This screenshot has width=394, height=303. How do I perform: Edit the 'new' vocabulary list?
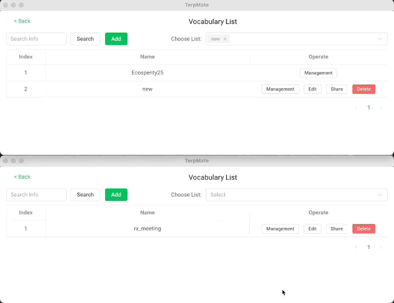[x=312, y=89]
